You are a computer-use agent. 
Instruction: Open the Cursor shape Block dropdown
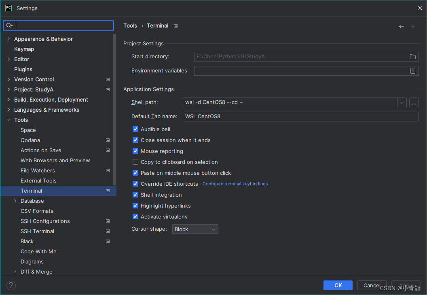point(195,229)
